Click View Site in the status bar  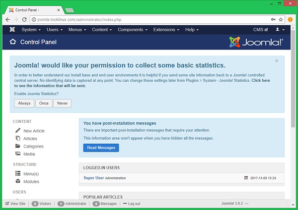click(15, 204)
